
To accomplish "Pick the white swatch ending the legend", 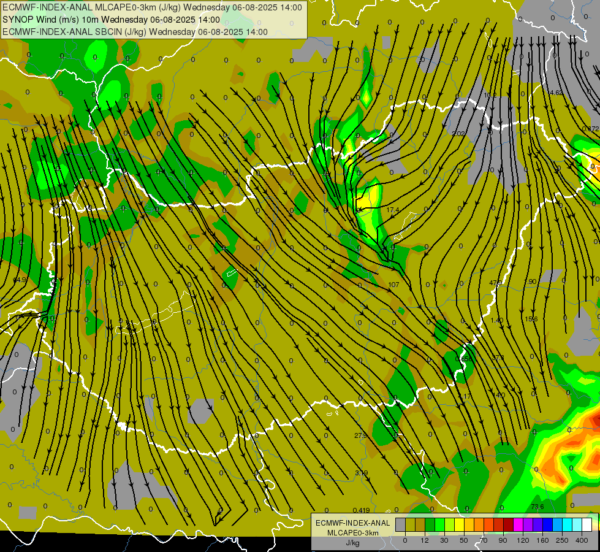I will pyautogui.click(x=587, y=524).
